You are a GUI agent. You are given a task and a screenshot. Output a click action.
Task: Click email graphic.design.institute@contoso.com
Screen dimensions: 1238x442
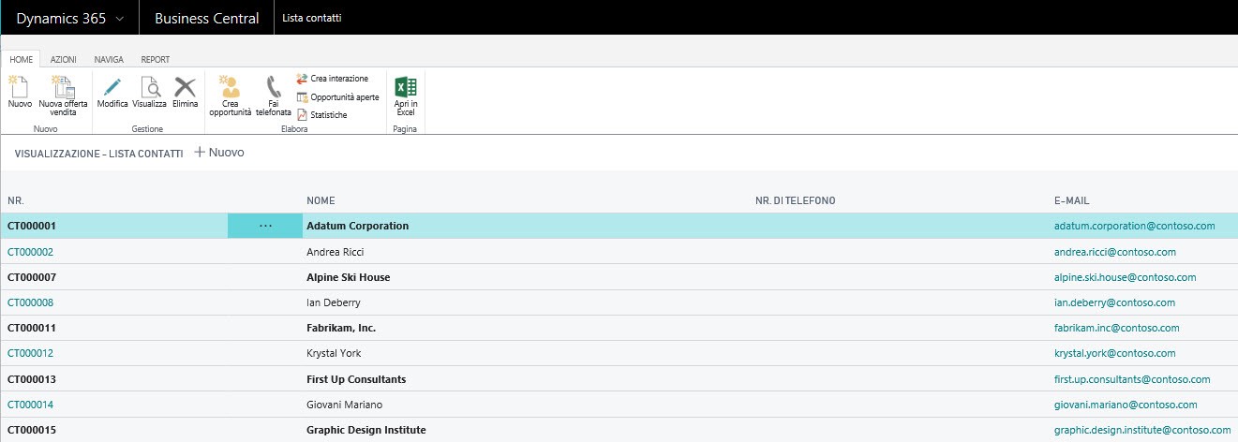click(1142, 430)
